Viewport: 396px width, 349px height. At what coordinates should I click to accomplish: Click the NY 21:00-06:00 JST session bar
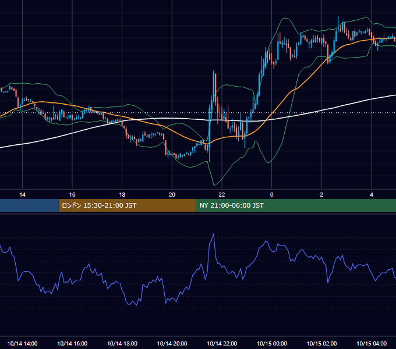pos(296,205)
